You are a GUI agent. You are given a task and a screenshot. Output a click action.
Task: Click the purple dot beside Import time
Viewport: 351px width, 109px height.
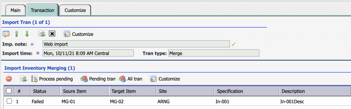click(x=38, y=53)
